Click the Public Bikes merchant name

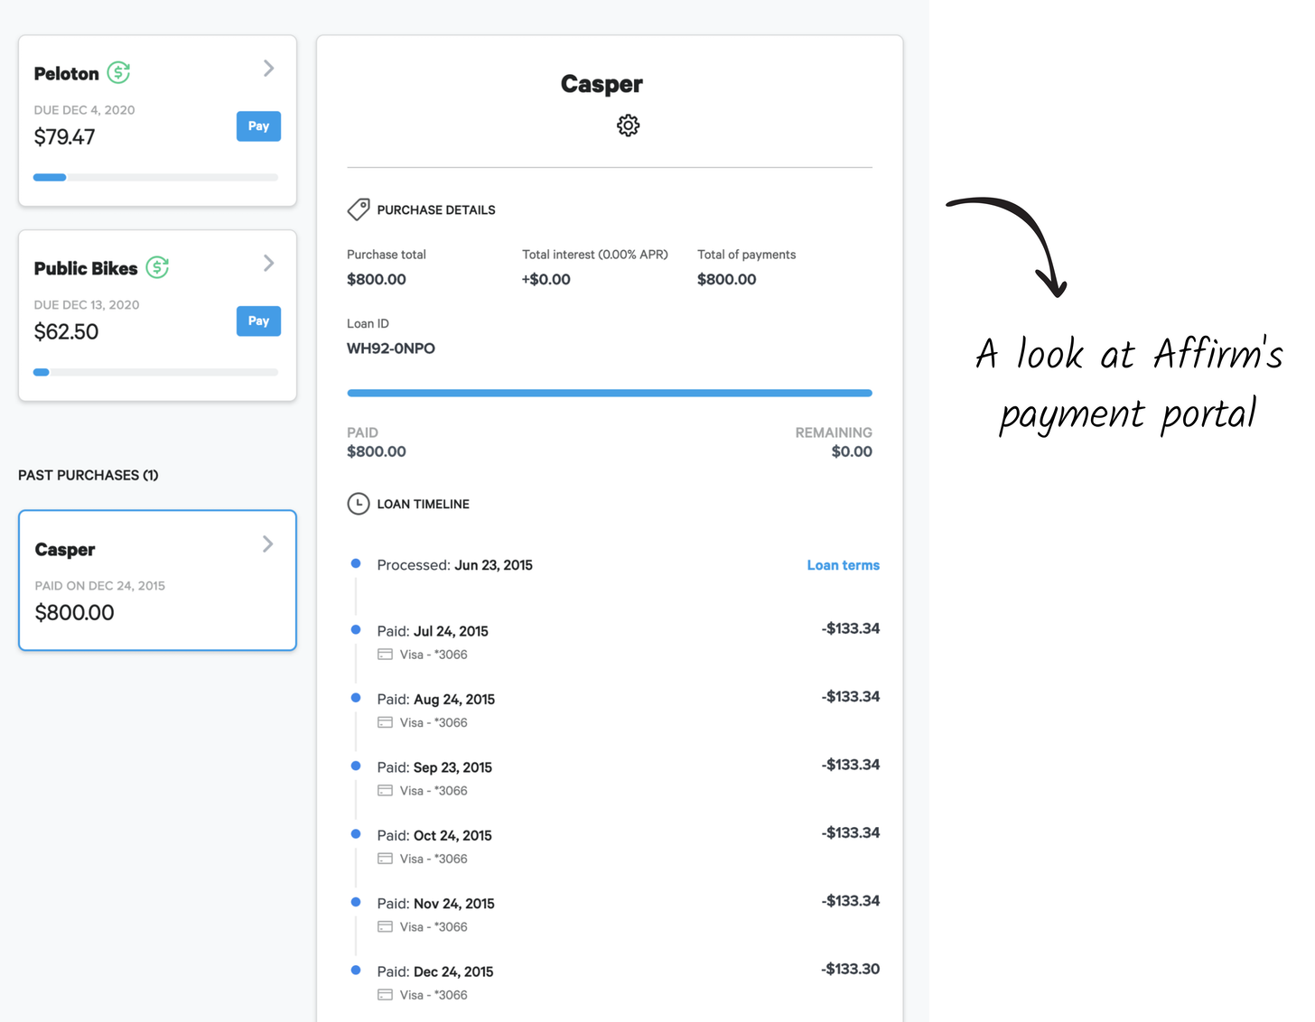[x=86, y=269]
